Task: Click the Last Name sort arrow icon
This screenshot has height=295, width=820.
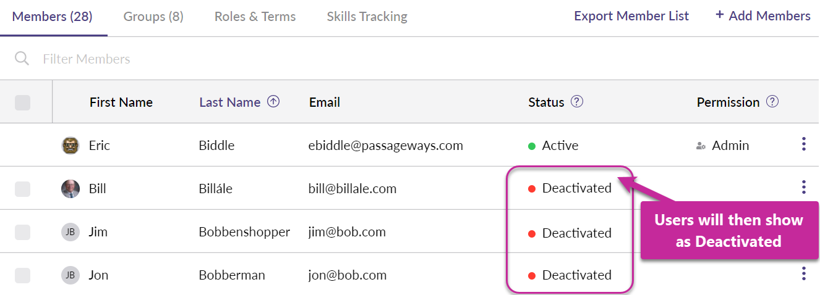Action: pos(273,102)
